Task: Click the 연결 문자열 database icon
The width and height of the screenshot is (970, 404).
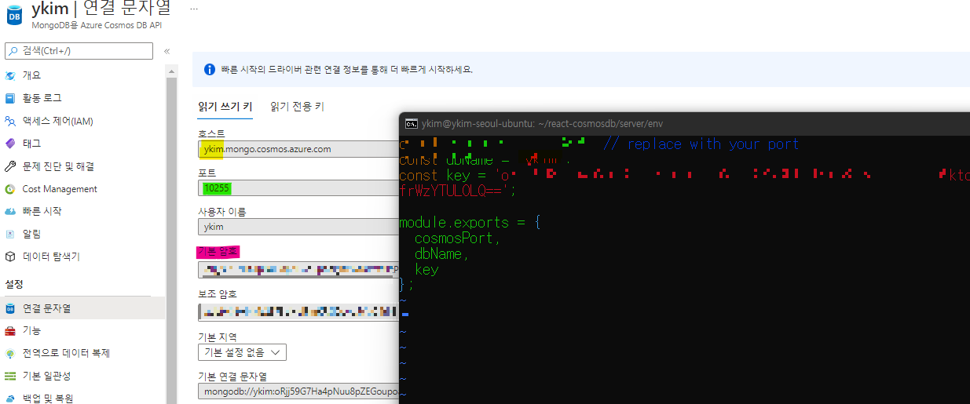Action: pyautogui.click(x=10, y=308)
